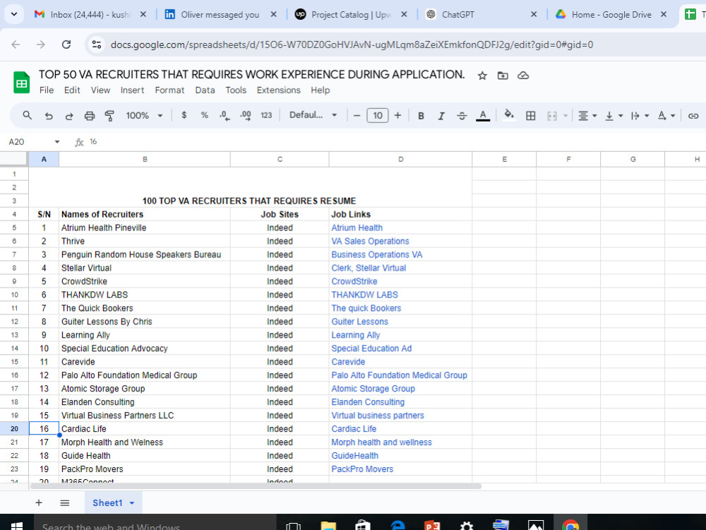Open the Help menu
This screenshot has height=530, width=706.
pyautogui.click(x=320, y=90)
